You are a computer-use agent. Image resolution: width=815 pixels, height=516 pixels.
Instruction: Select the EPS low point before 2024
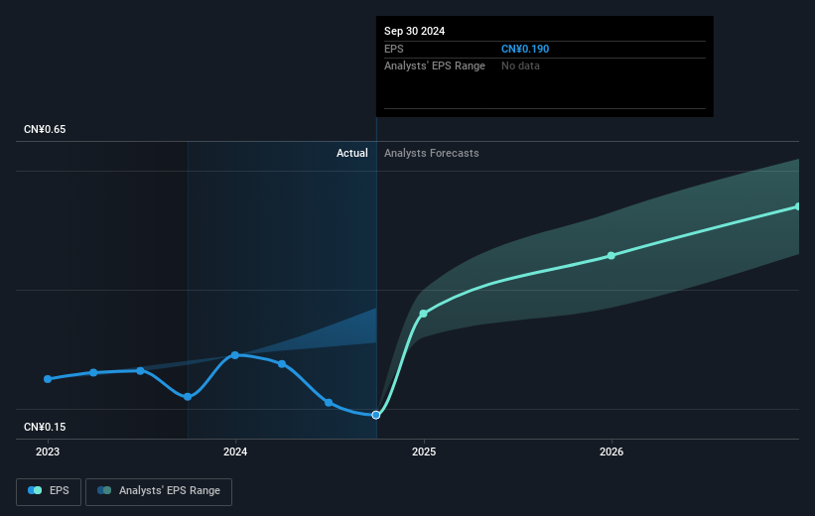point(188,397)
